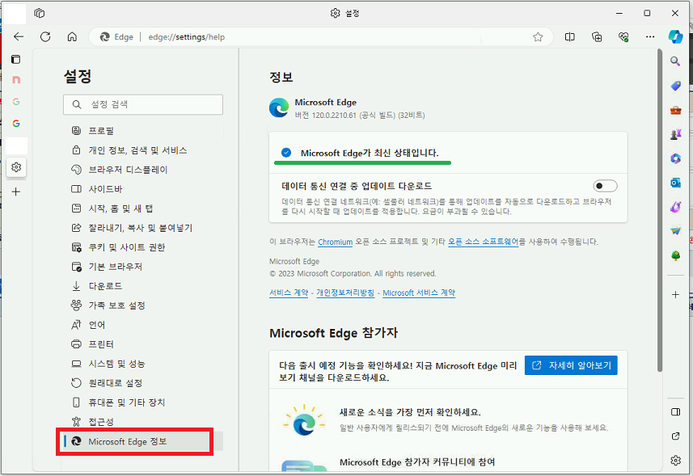Open sidebar tree icon

[x=675, y=255]
